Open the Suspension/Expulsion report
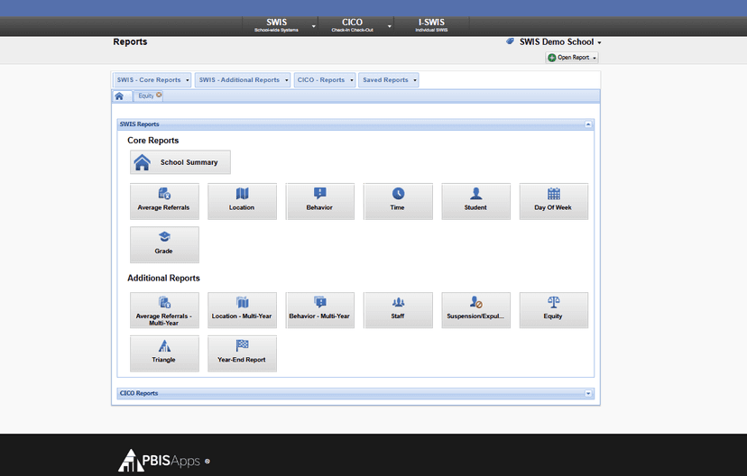The height and width of the screenshot is (476, 747). point(476,310)
